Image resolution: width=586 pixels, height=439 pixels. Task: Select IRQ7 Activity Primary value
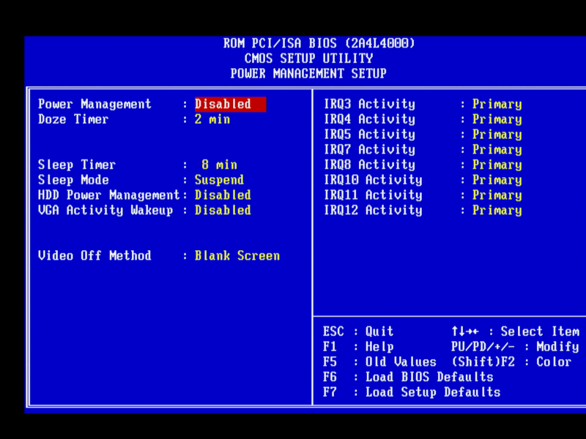point(497,150)
